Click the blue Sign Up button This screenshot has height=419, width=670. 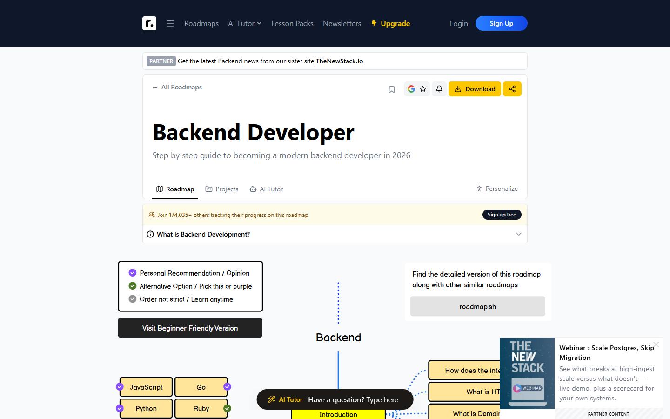(502, 23)
